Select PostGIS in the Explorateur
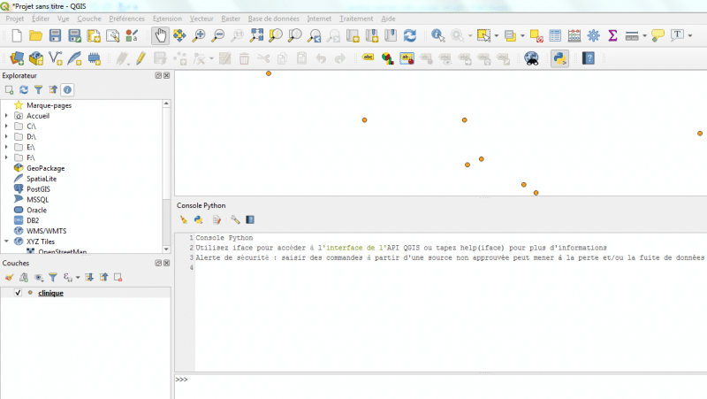Viewport: 707px width, 399px height. (x=38, y=189)
